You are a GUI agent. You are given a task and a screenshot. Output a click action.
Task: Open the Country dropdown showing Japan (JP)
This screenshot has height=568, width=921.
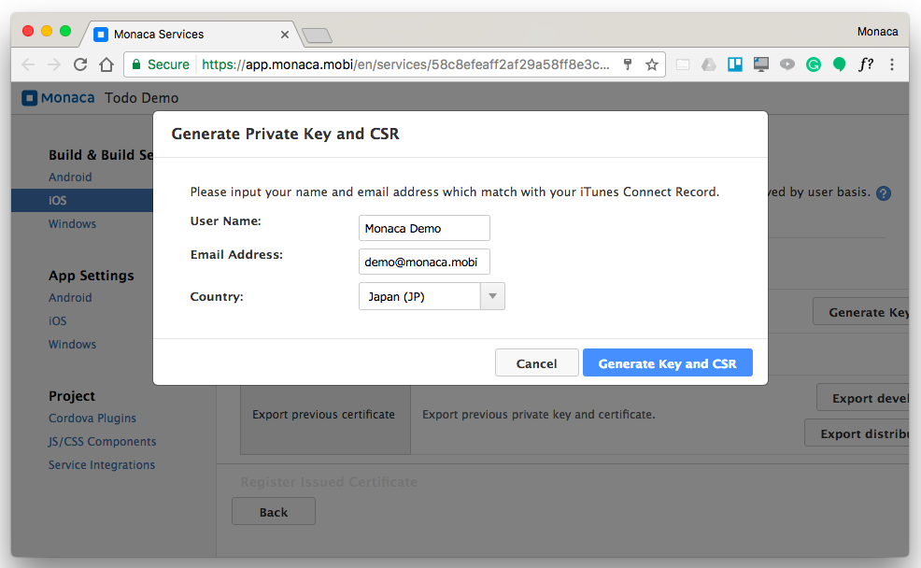pyautogui.click(x=432, y=297)
